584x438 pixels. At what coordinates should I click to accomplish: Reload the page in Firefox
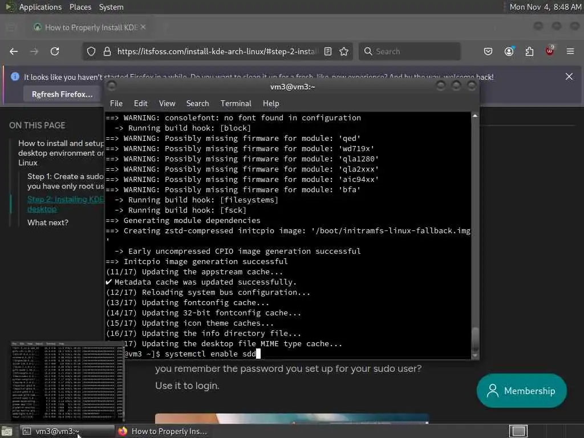(x=55, y=51)
